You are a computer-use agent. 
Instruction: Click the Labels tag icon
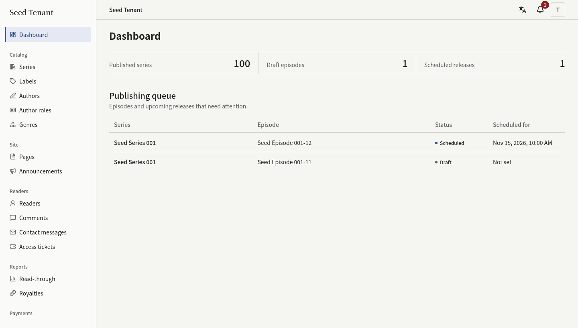click(13, 81)
